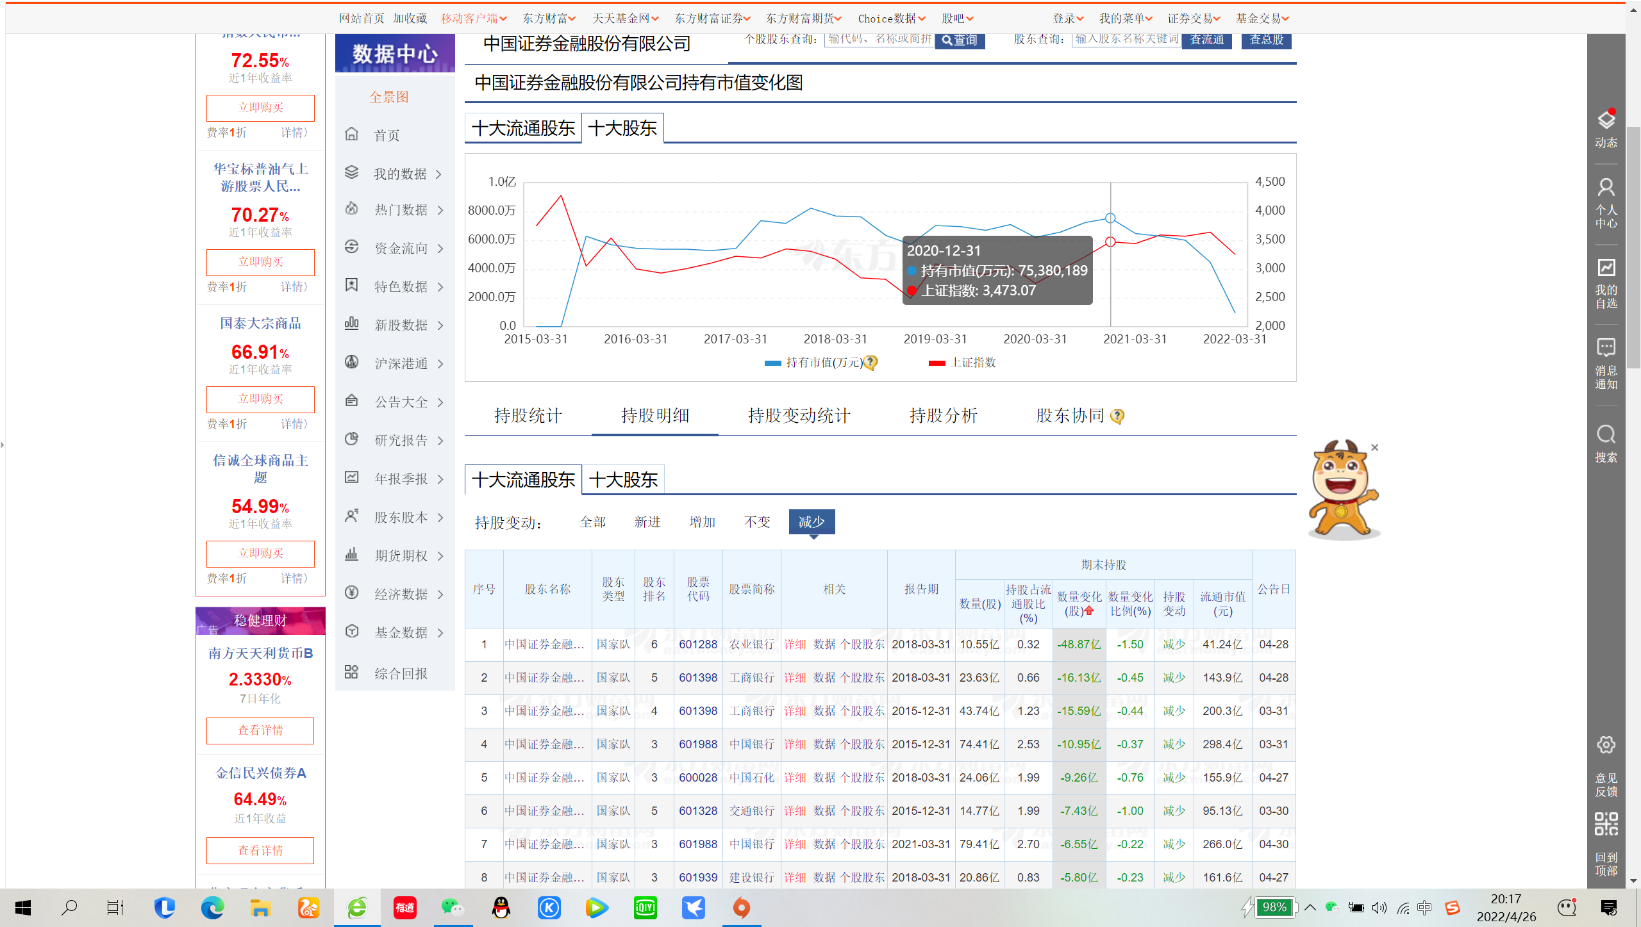Focus the 股东查询 keyword input
The image size is (1641, 927).
point(1126,39)
